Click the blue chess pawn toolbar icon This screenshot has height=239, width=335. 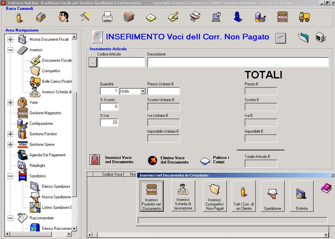[238, 17]
